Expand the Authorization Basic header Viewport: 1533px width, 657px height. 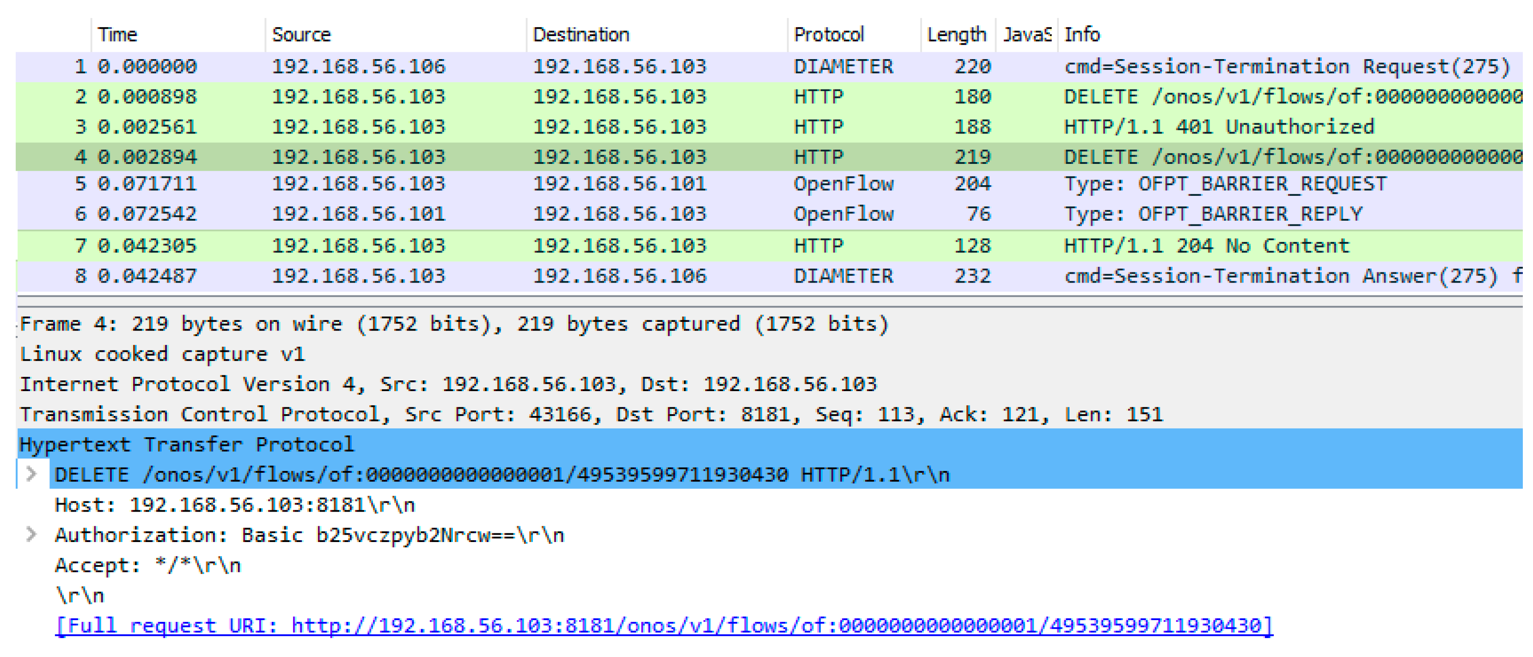click(x=31, y=535)
